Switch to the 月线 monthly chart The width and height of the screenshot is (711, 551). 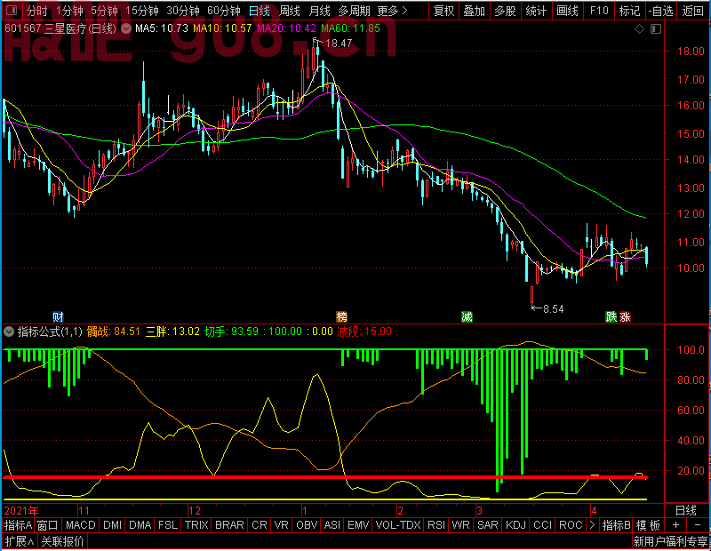[320, 11]
